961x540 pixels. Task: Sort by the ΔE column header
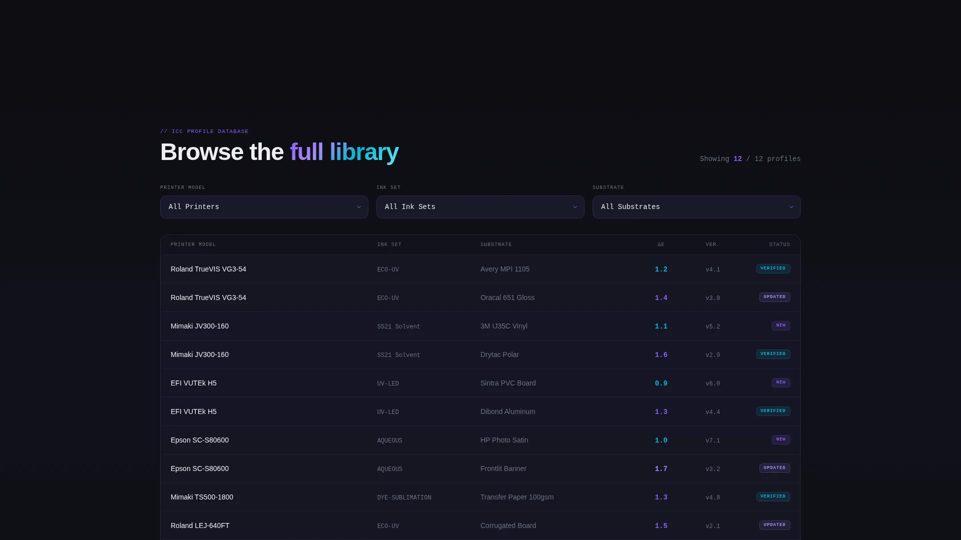661,244
